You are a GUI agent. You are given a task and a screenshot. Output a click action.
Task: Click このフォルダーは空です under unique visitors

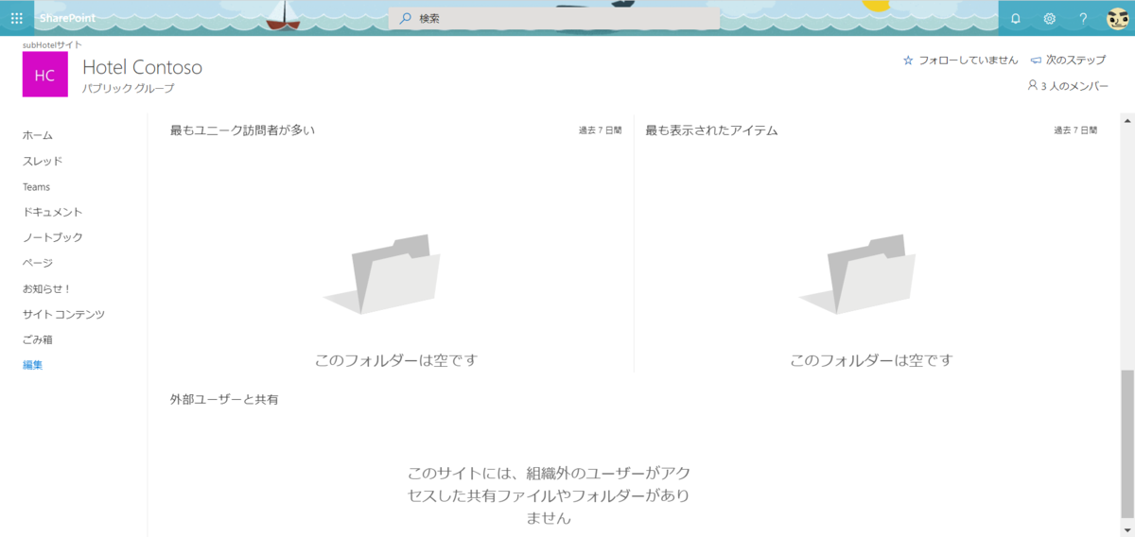point(396,360)
